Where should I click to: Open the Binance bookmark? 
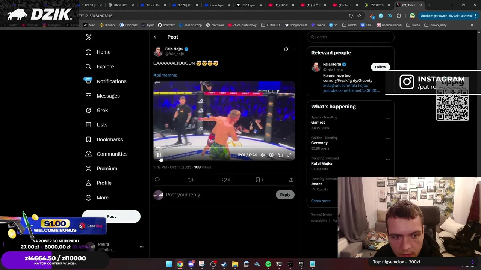(108, 25)
